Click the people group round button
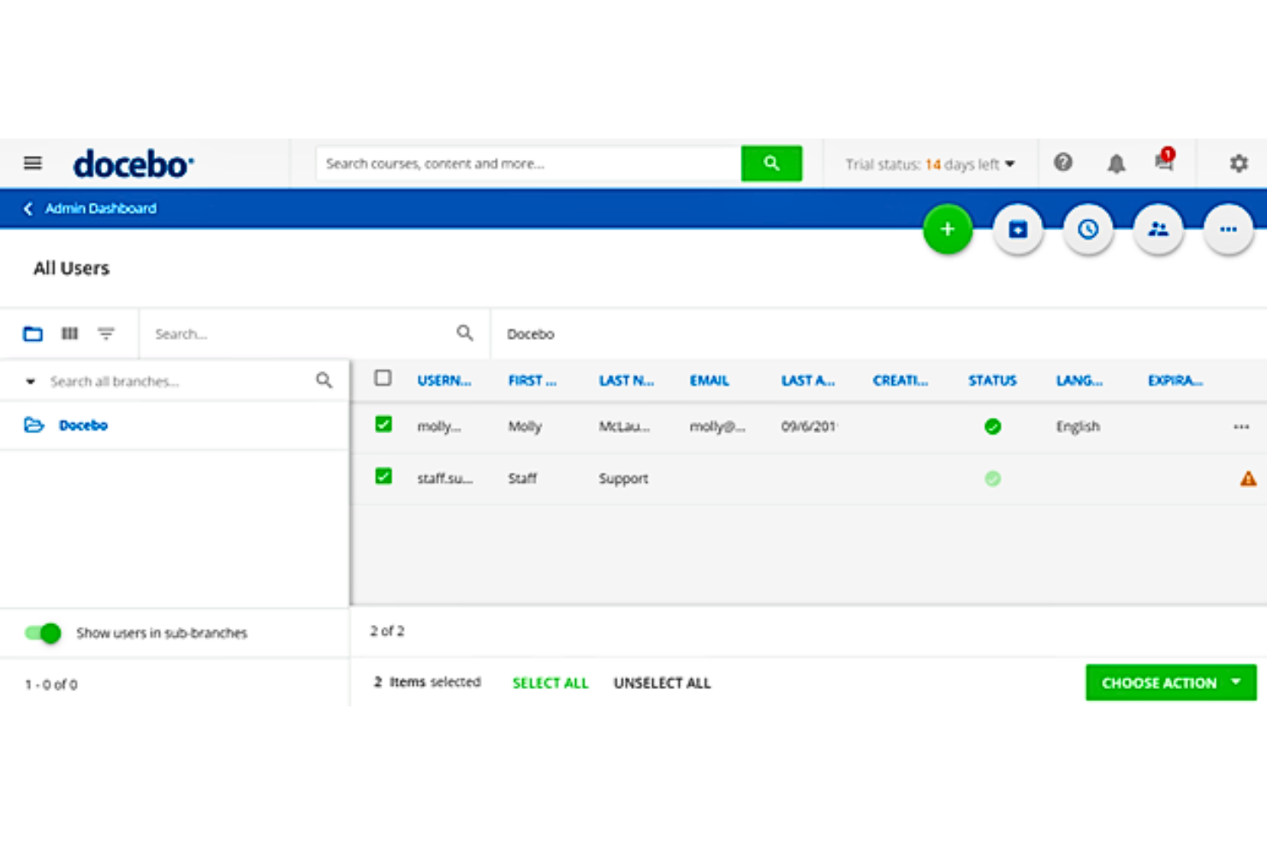This screenshot has height=845, width=1267. [1158, 229]
